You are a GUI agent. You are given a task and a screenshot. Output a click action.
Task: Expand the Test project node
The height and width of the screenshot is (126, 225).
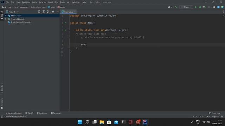[x=6, y=15]
